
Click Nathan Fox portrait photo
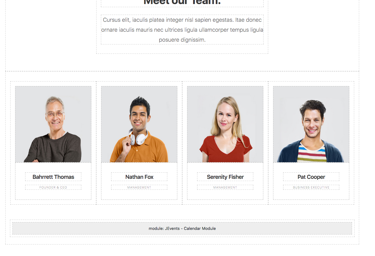pyautogui.click(x=139, y=124)
